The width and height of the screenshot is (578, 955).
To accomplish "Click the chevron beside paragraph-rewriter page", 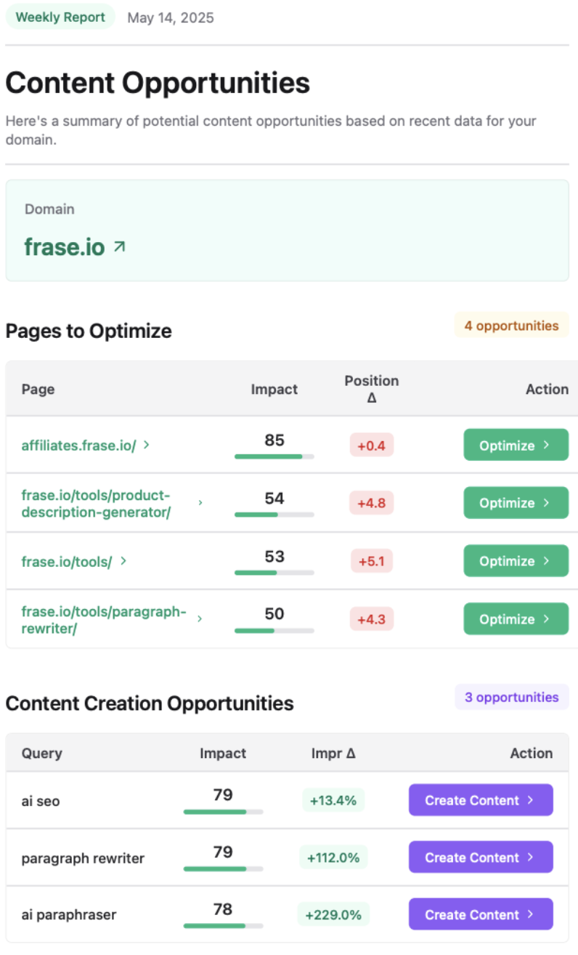I will (200, 619).
